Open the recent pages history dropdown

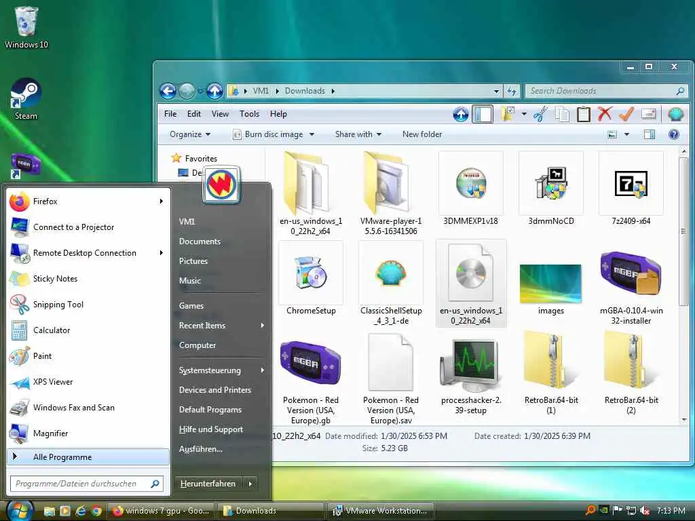pos(200,92)
